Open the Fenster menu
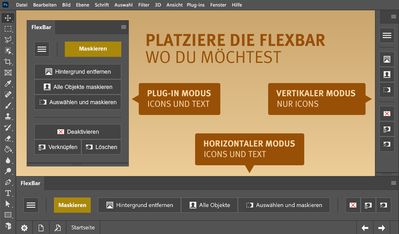 click(218, 5)
